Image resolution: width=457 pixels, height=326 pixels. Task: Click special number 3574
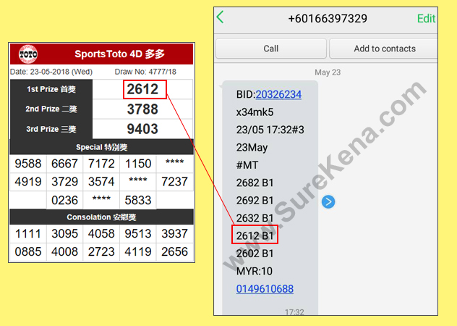pyautogui.click(x=101, y=182)
